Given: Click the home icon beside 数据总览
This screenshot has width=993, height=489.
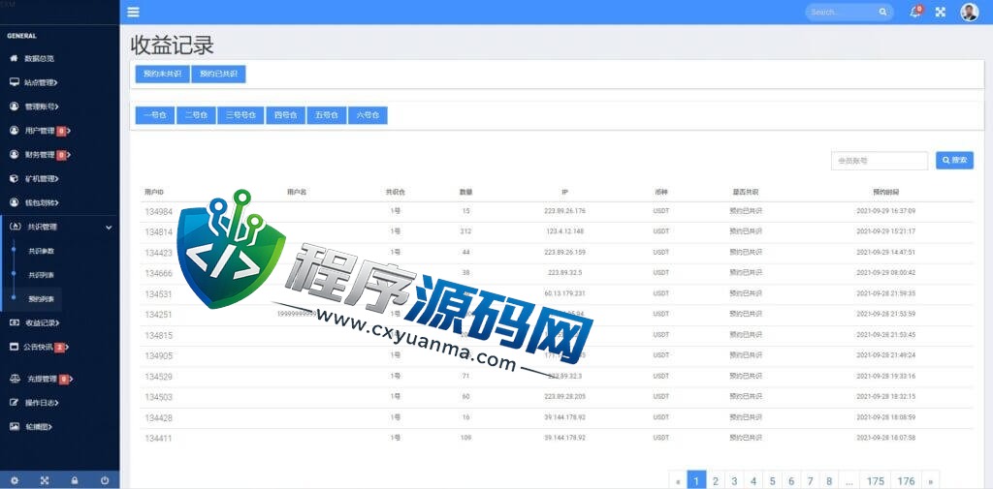Looking at the screenshot, I should 14,58.
